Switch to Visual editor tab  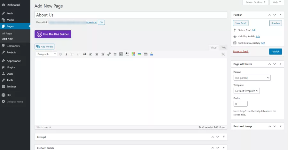click(214, 48)
